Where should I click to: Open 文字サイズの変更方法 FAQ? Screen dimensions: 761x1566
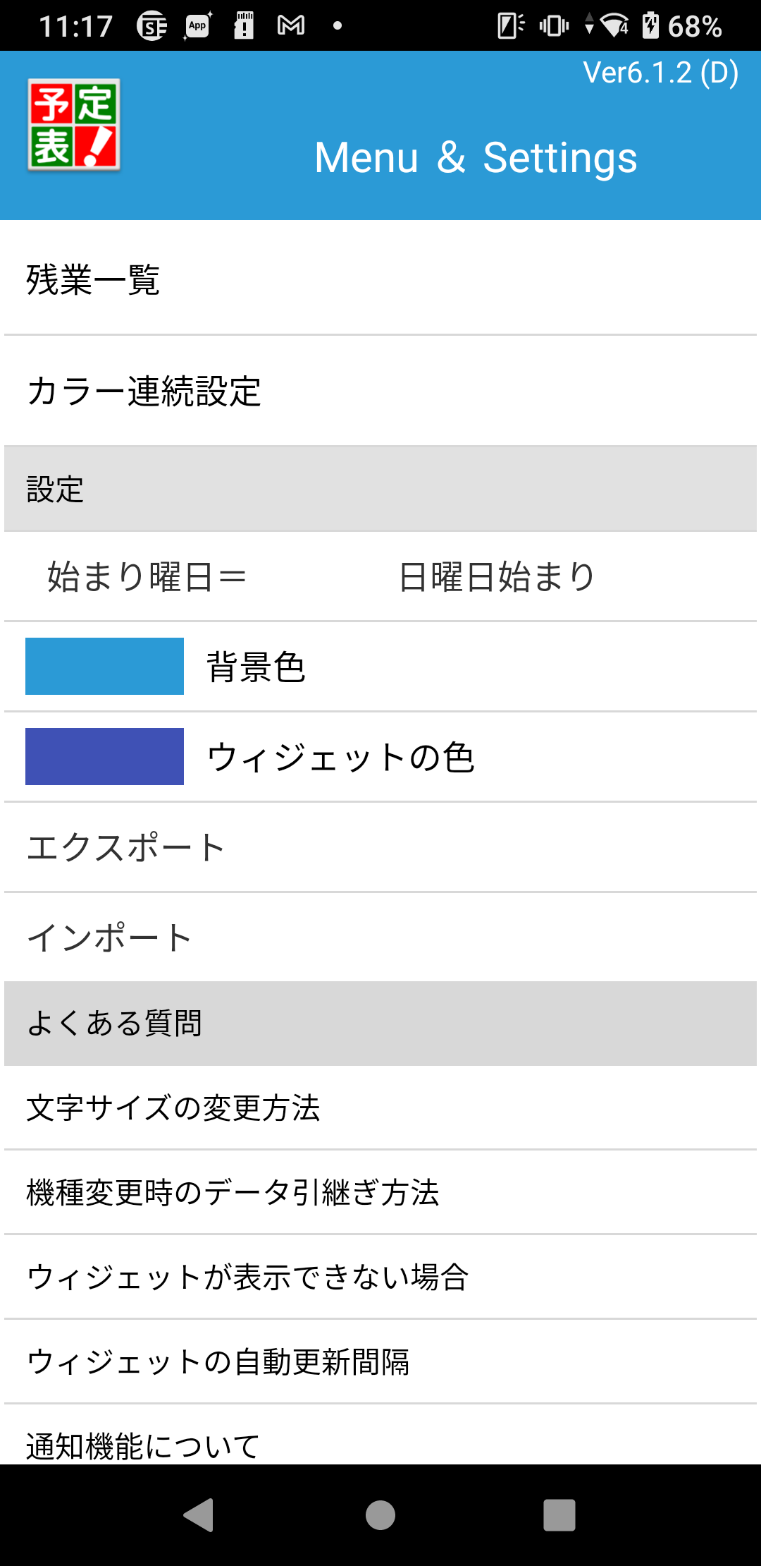click(x=380, y=1107)
